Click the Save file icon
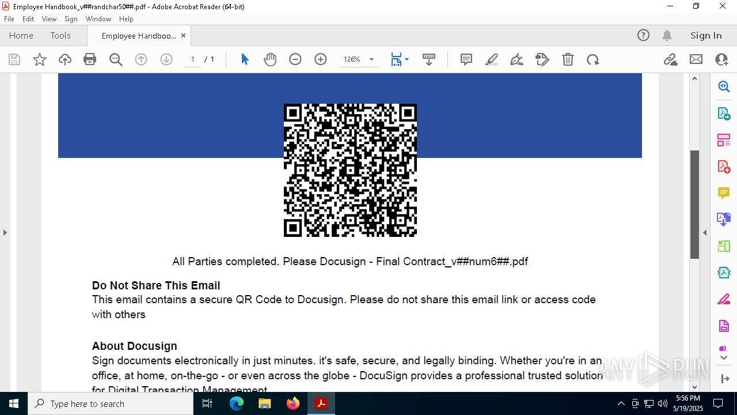737x415 pixels. [14, 59]
